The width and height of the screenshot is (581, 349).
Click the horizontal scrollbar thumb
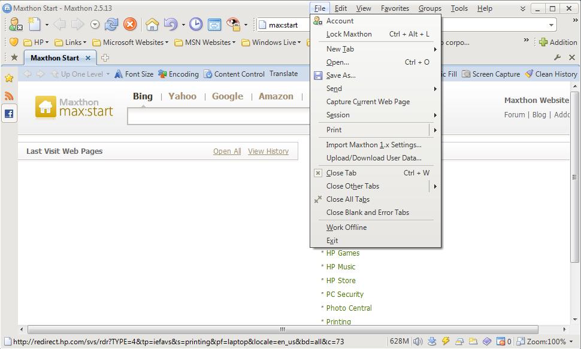tap(282, 329)
